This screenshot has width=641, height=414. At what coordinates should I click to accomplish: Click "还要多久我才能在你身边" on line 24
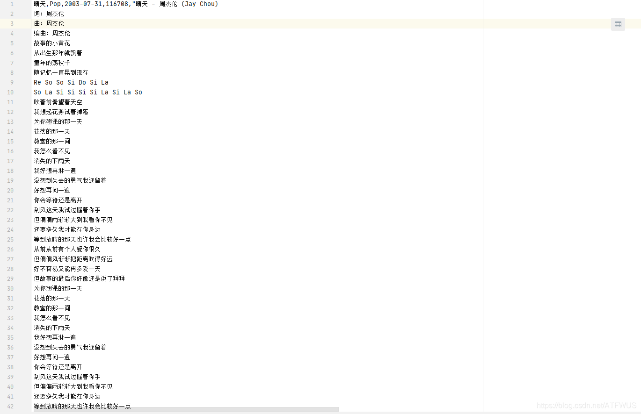[x=67, y=229]
